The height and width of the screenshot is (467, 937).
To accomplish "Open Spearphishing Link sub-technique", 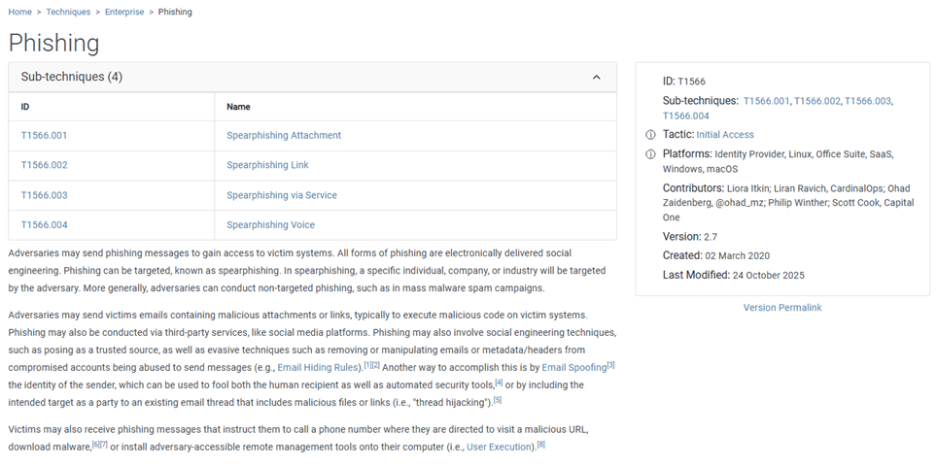I will pyautogui.click(x=267, y=165).
